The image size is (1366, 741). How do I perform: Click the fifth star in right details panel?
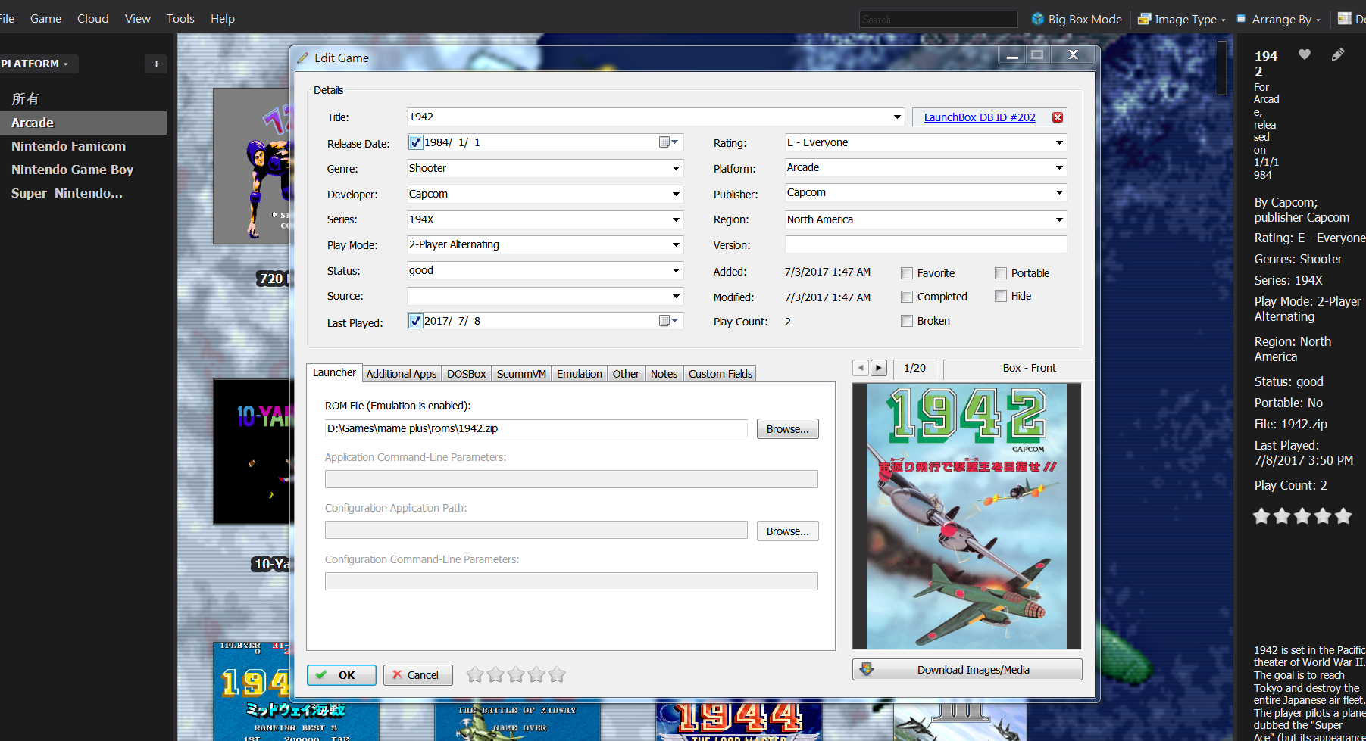click(1343, 516)
